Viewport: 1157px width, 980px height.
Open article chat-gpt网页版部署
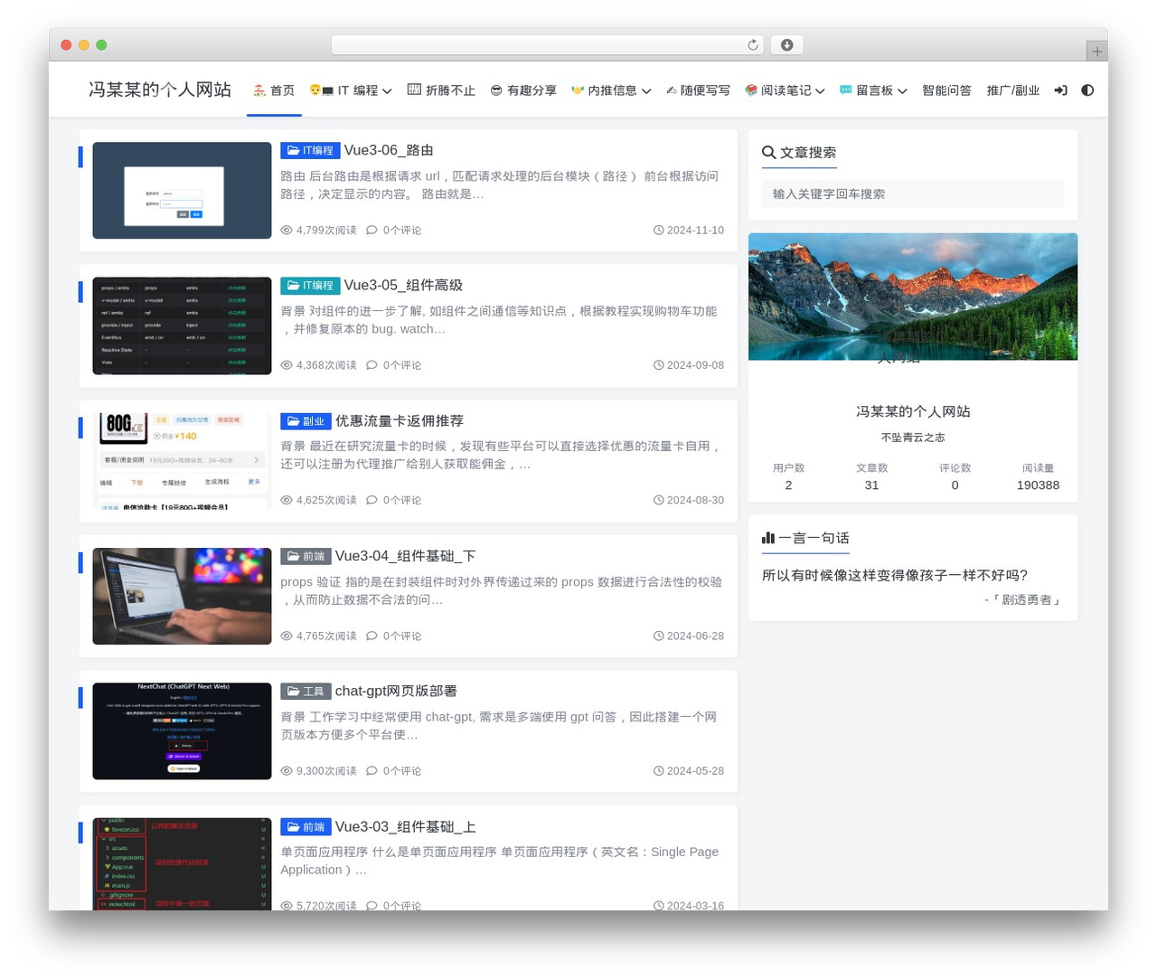(x=396, y=691)
